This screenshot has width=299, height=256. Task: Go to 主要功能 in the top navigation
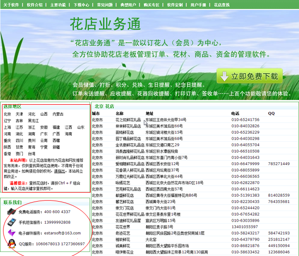click(x=58, y=5)
